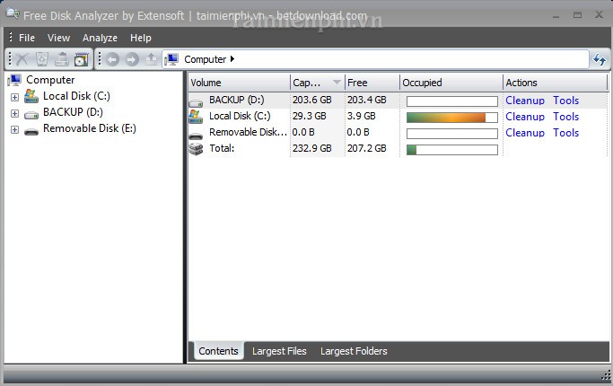613x386 pixels.
Task: Click the Total: label in the list
Action: tap(222, 148)
